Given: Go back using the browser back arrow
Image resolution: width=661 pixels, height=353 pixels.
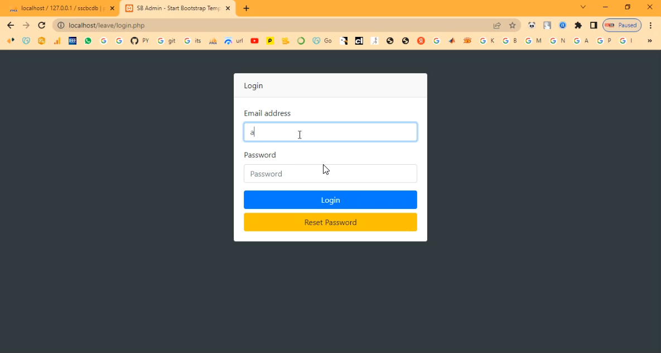Looking at the screenshot, I should point(11,25).
